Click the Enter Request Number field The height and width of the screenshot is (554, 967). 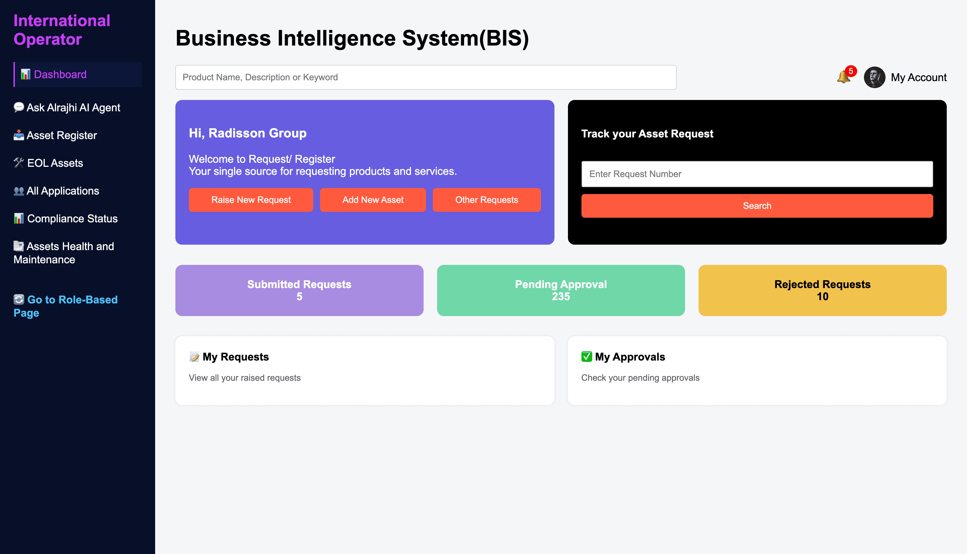tap(757, 174)
